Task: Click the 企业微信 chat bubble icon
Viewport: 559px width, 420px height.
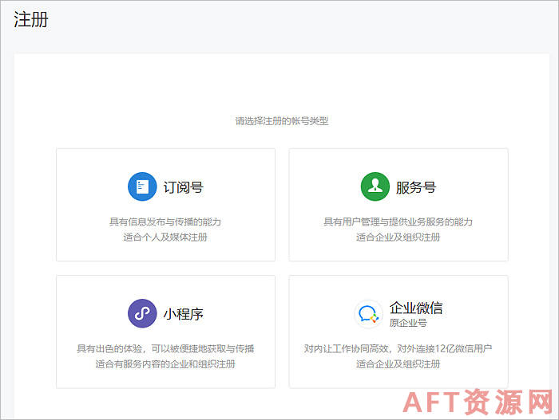Action: tap(368, 313)
